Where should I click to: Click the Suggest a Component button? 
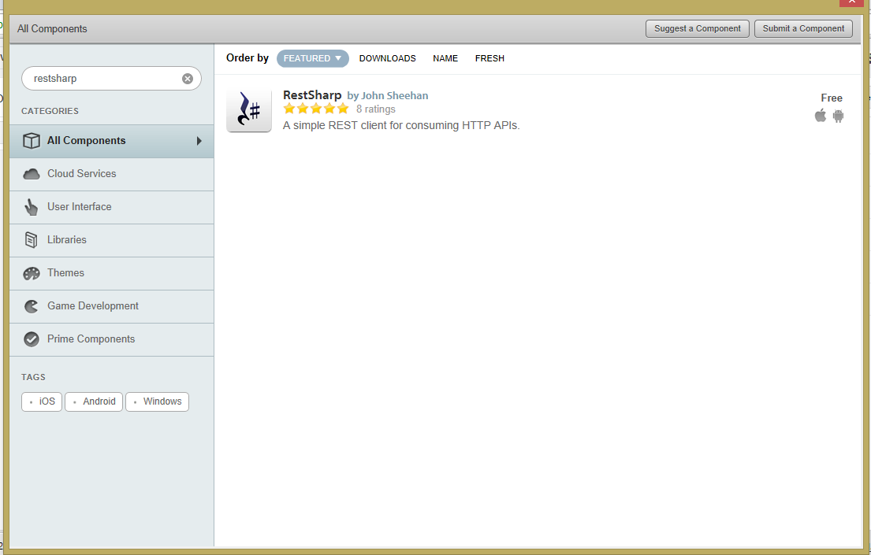697,28
